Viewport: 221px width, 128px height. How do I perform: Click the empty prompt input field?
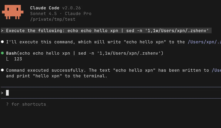104,93
